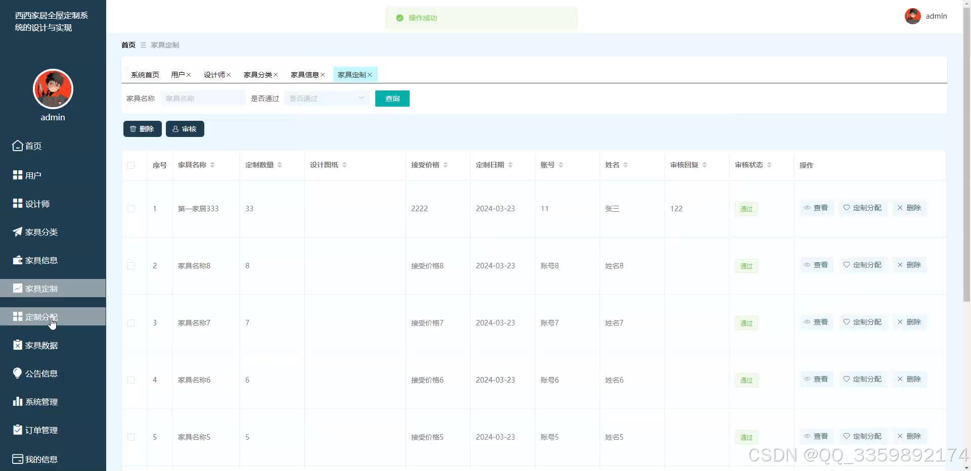Viewport: 971px width, 471px height.
Task: Click the 公告信息 lightbulb icon
Action: [18, 373]
